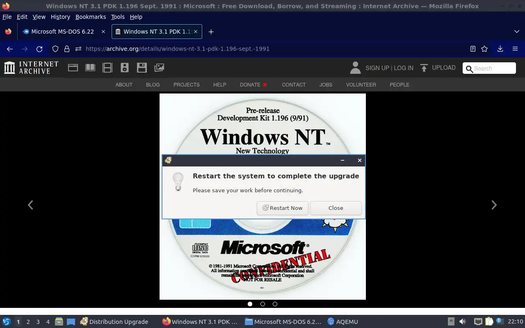Open the Video film icon
The width and height of the screenshot is (525, 328).
point(107,68)
